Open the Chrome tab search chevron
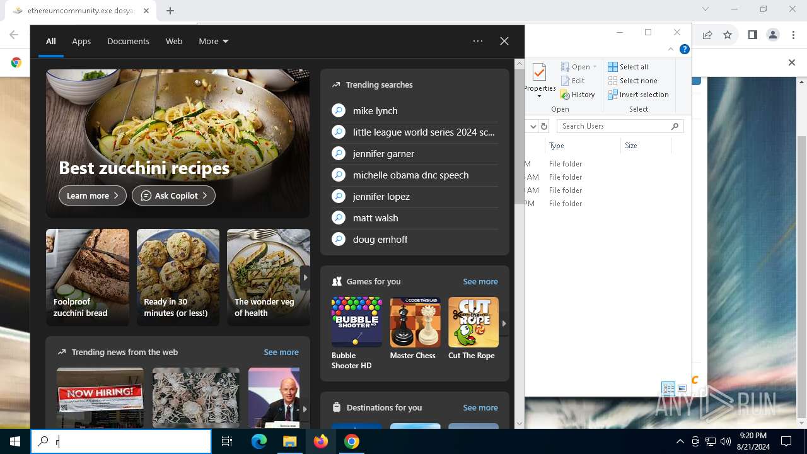807x454 pixels. [705, 9]
